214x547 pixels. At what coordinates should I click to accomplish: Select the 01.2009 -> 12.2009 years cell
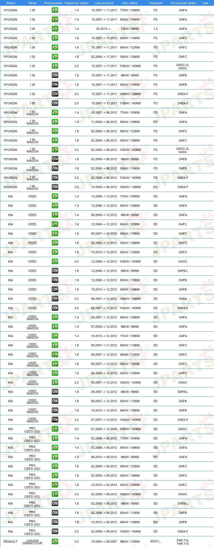104,429
